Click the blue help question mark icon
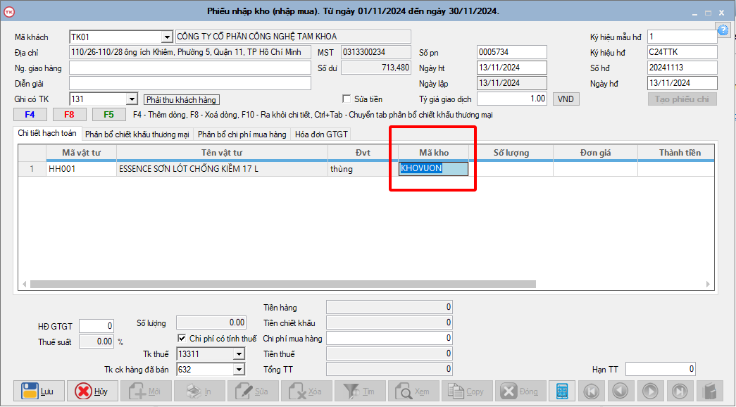 point(723,30)
